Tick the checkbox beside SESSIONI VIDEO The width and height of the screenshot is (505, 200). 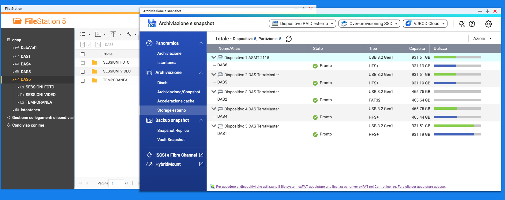(x=83, y=72)
